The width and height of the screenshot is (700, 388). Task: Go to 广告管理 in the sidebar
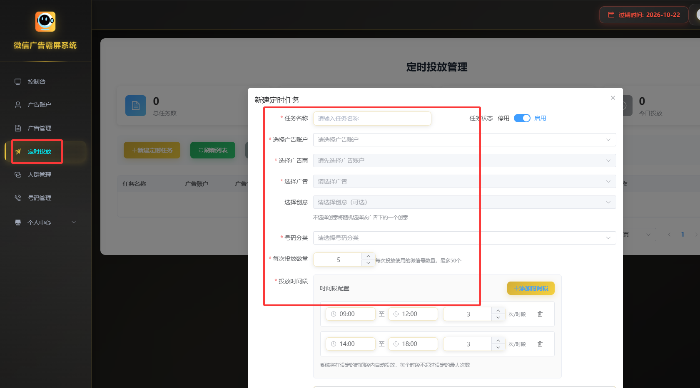[x=40, y=128]
